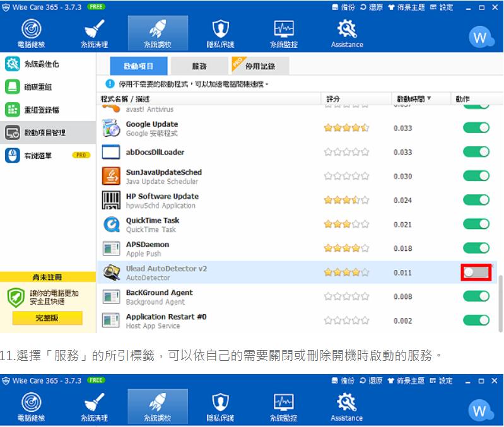Image resolution: width=504 pixels, height=427 pixels.
Task: Click the System Tuneup icon in lower window
Action: tap(158, 407)
